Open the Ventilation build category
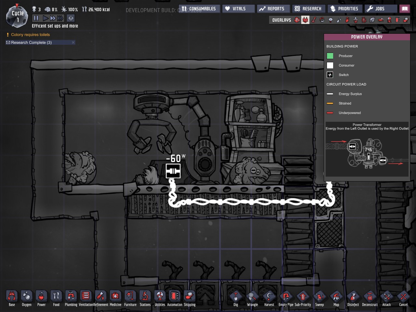This screenshot has height=312, width=416. 86,298
